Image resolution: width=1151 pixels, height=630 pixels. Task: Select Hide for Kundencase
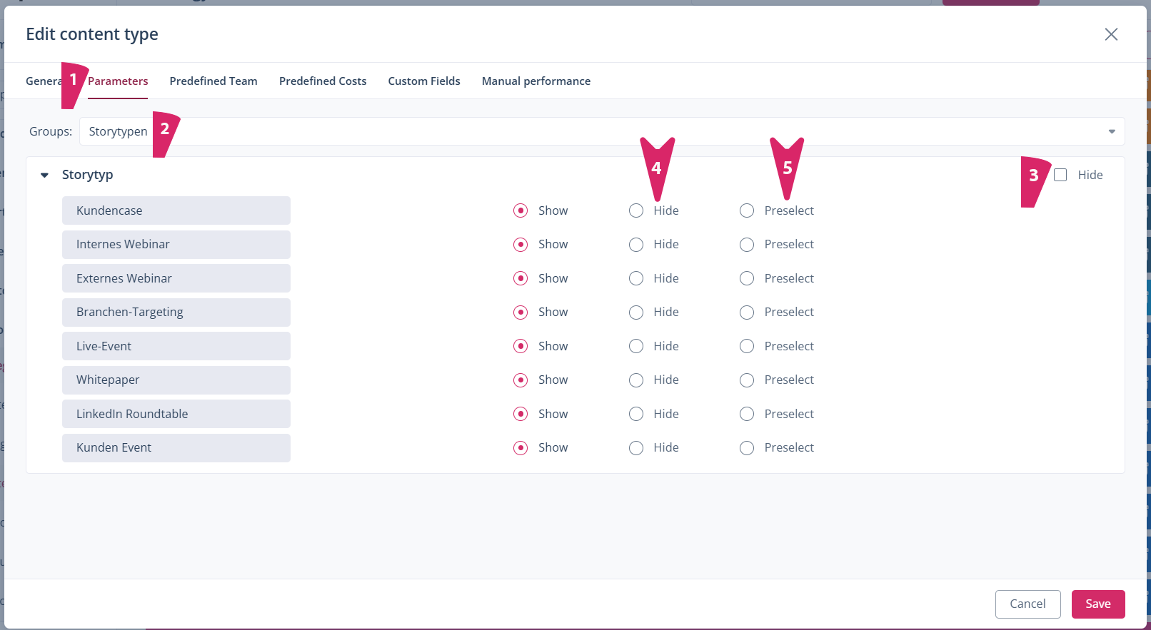point(636,211)
